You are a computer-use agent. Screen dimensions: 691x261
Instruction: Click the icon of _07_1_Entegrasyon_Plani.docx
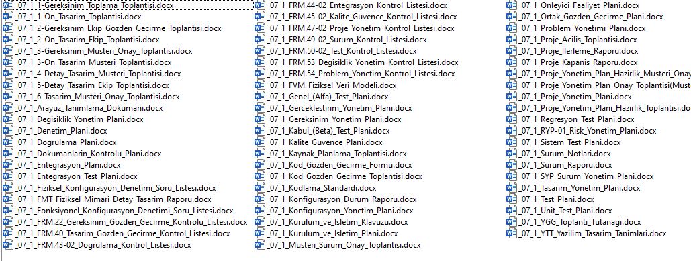[x=7, y=165]
